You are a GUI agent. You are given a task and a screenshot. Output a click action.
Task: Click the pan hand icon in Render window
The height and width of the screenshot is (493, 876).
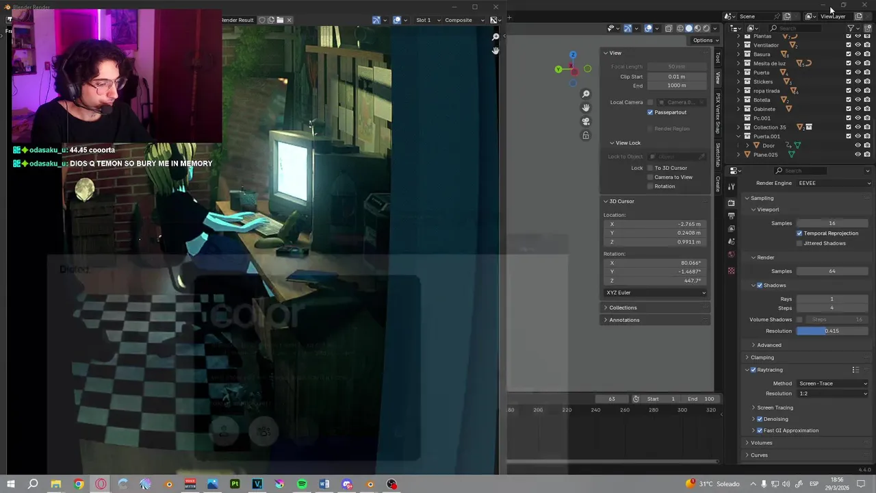click(495, 50)
